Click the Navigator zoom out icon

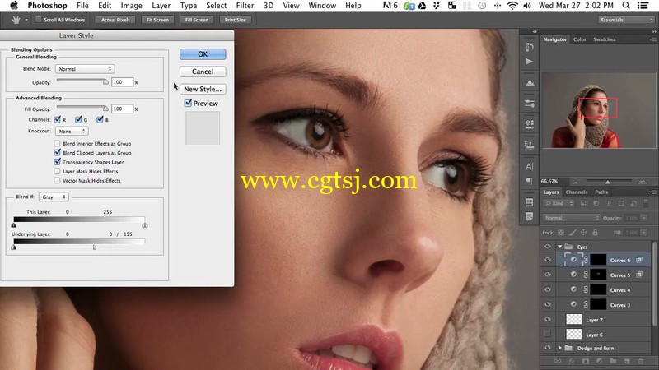[x=575, y=182]
